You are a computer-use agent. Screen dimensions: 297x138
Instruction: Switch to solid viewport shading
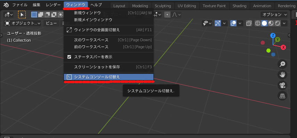(264, 24)
